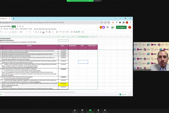Open Zoom Ver Opciones dropdown at top

tap(98, 1)
